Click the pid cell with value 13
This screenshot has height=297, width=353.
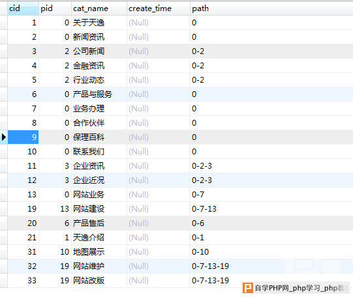55,208
